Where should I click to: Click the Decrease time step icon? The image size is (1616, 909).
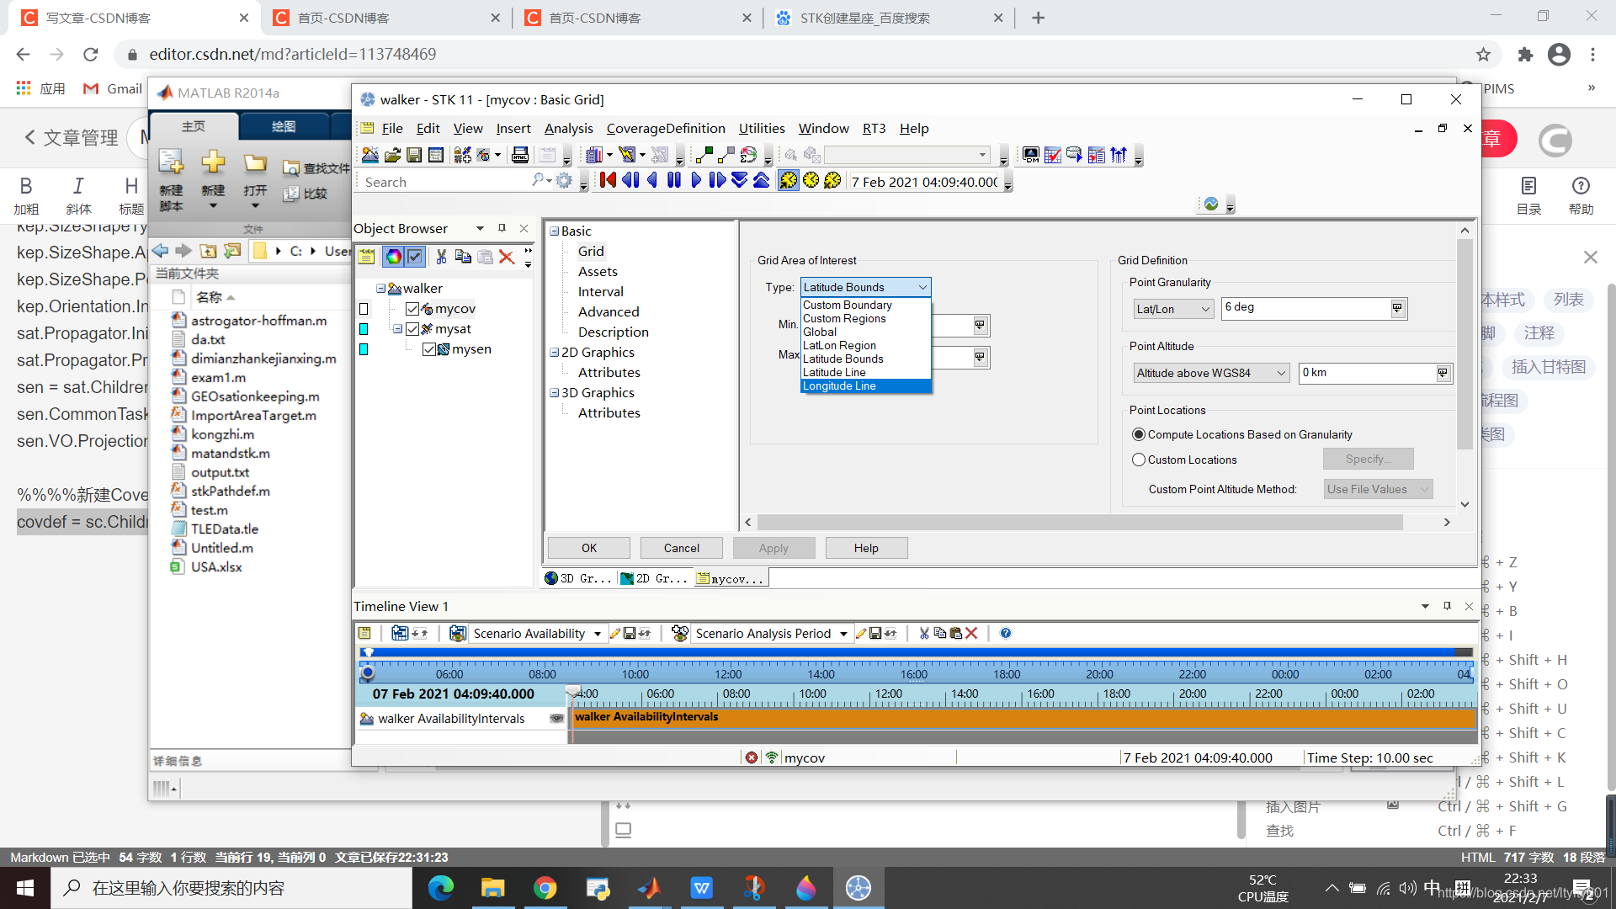739,180
